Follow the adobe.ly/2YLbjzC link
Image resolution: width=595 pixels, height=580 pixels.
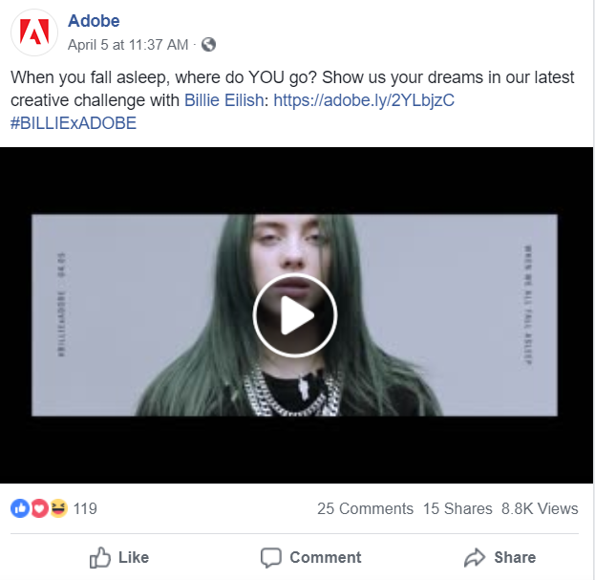coord(364,100)
